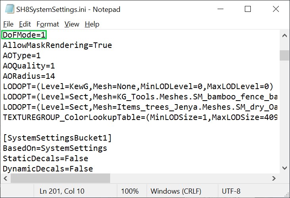Close the SH8SystemSettings.ini Notepad window
The height and width of the screenshot is (198, 290).
coord(276,9)
